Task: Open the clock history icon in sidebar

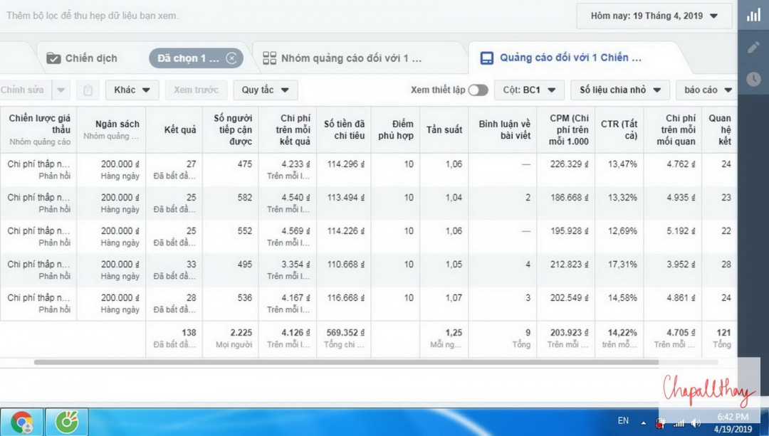Action: point(753,79)
